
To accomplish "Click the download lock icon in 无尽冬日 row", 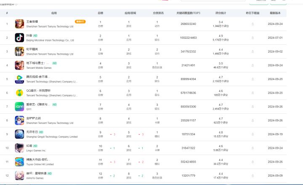I will point(252,134).
